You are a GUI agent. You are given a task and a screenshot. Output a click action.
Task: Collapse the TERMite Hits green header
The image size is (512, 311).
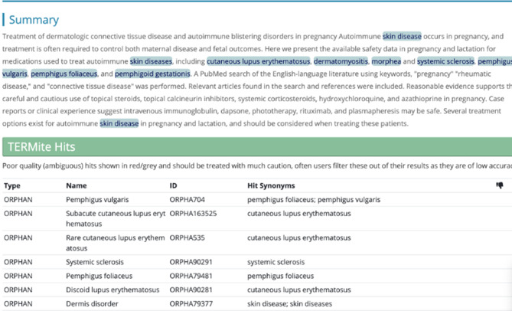coord(257,147)
